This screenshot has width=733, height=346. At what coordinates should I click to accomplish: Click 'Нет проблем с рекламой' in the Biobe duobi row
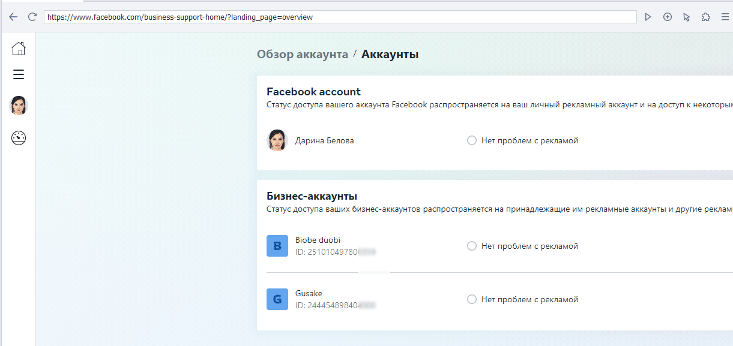(x=529, y=246)
